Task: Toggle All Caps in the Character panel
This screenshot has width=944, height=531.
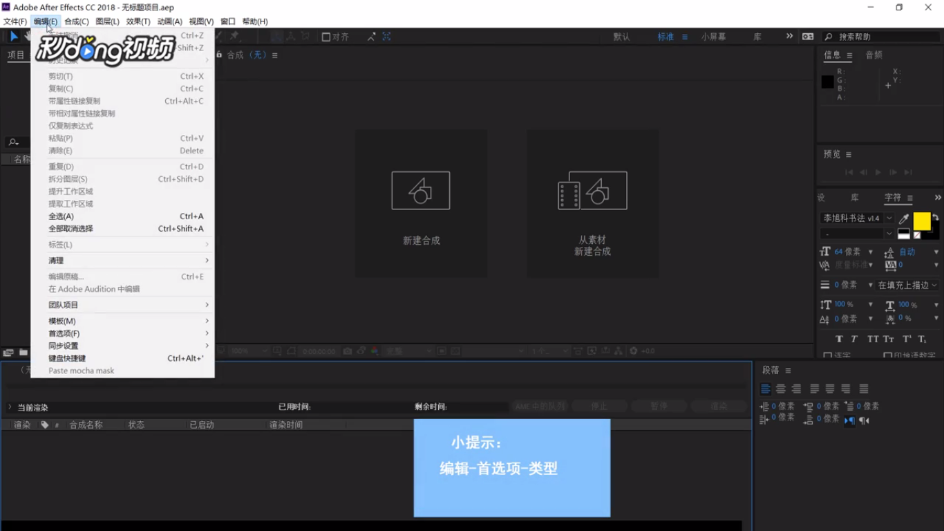Action: [871, 339]
